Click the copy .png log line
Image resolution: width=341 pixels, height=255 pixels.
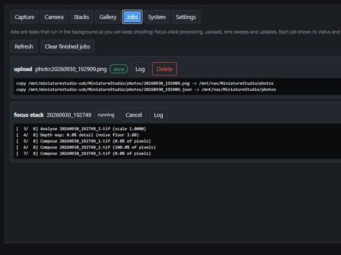click(x=145, y=83)
